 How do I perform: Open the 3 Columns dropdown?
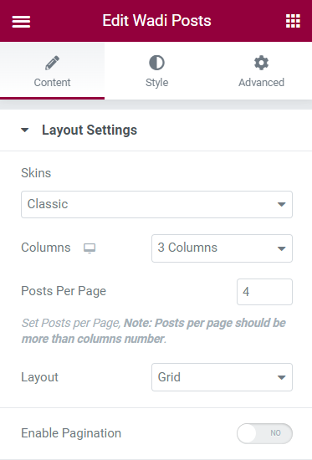(x=222, y=248)
